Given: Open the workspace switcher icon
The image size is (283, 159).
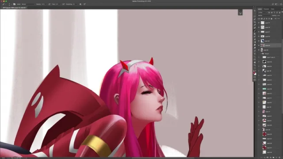Looking at the screenshot, I should click(x=276, y=4).
